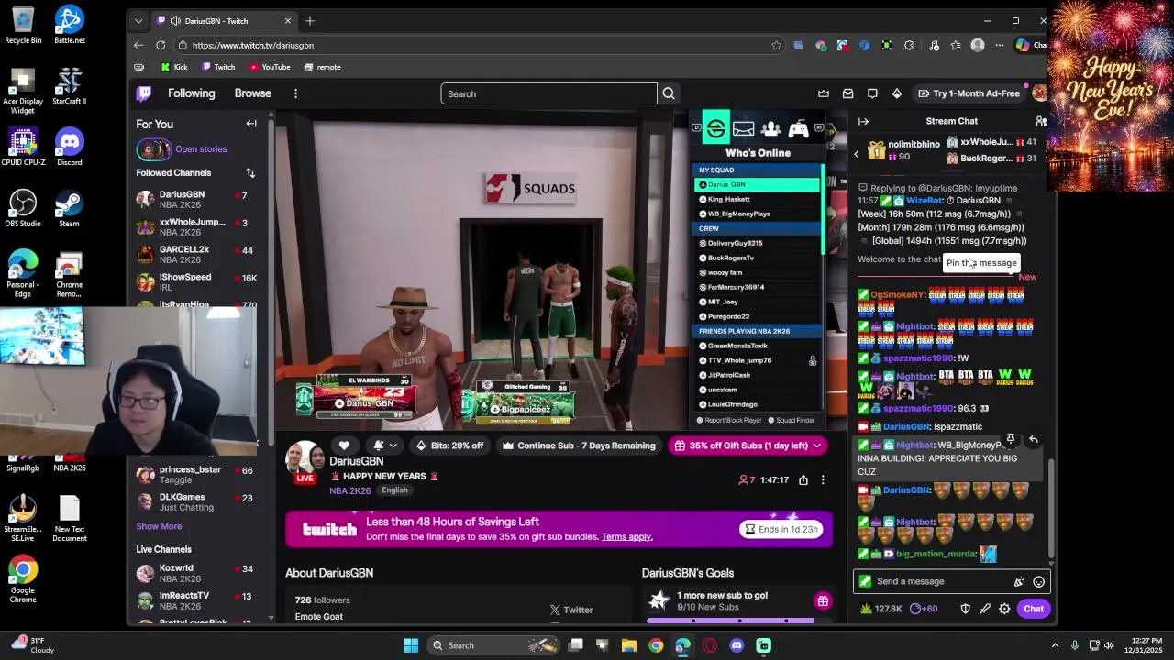Open xxWholeJump followed channel

click(197, 226)
